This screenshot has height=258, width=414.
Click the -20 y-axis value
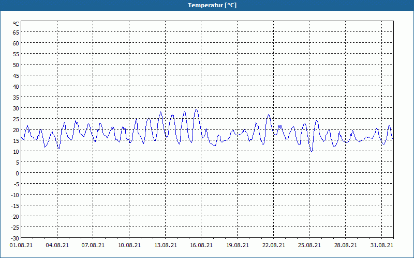click(15, 217)
